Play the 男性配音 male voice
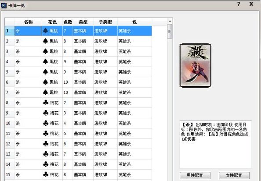Screen dimensions: 261x181 pyautogui.click(x=195, y=175)
